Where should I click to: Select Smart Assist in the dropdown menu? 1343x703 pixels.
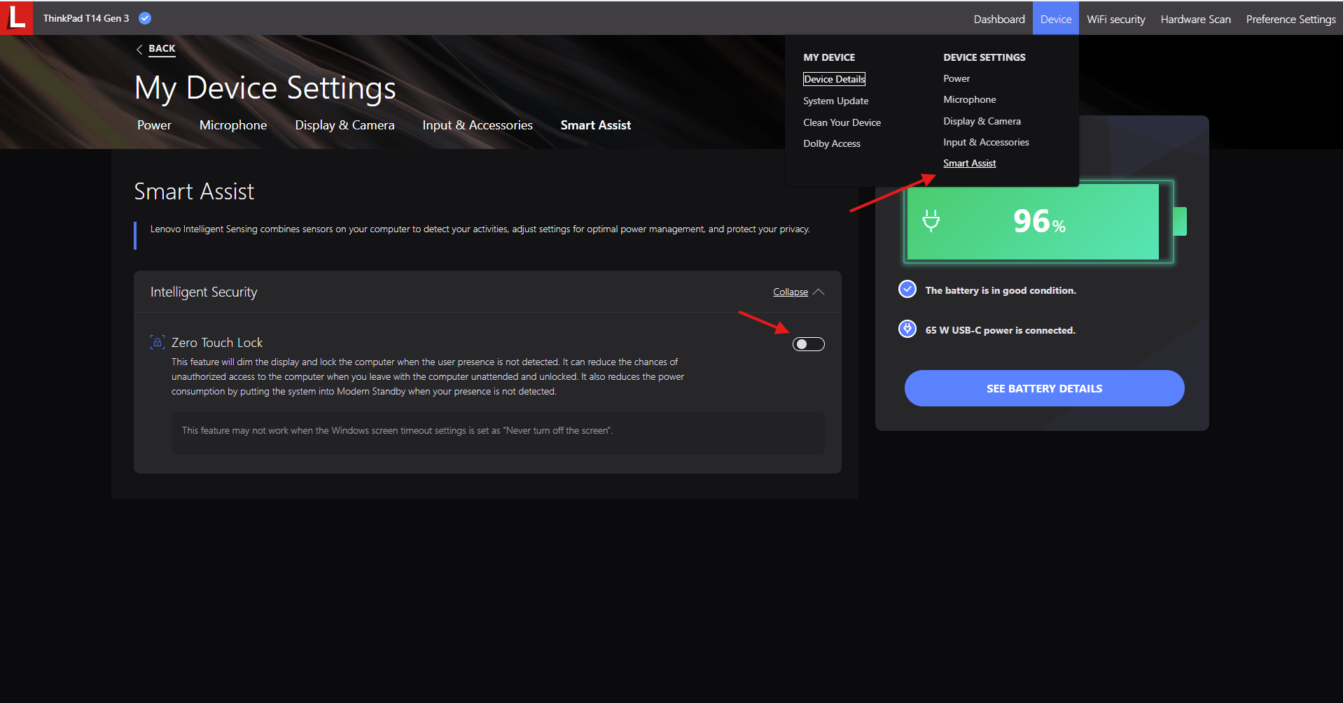tap(969, 163)
